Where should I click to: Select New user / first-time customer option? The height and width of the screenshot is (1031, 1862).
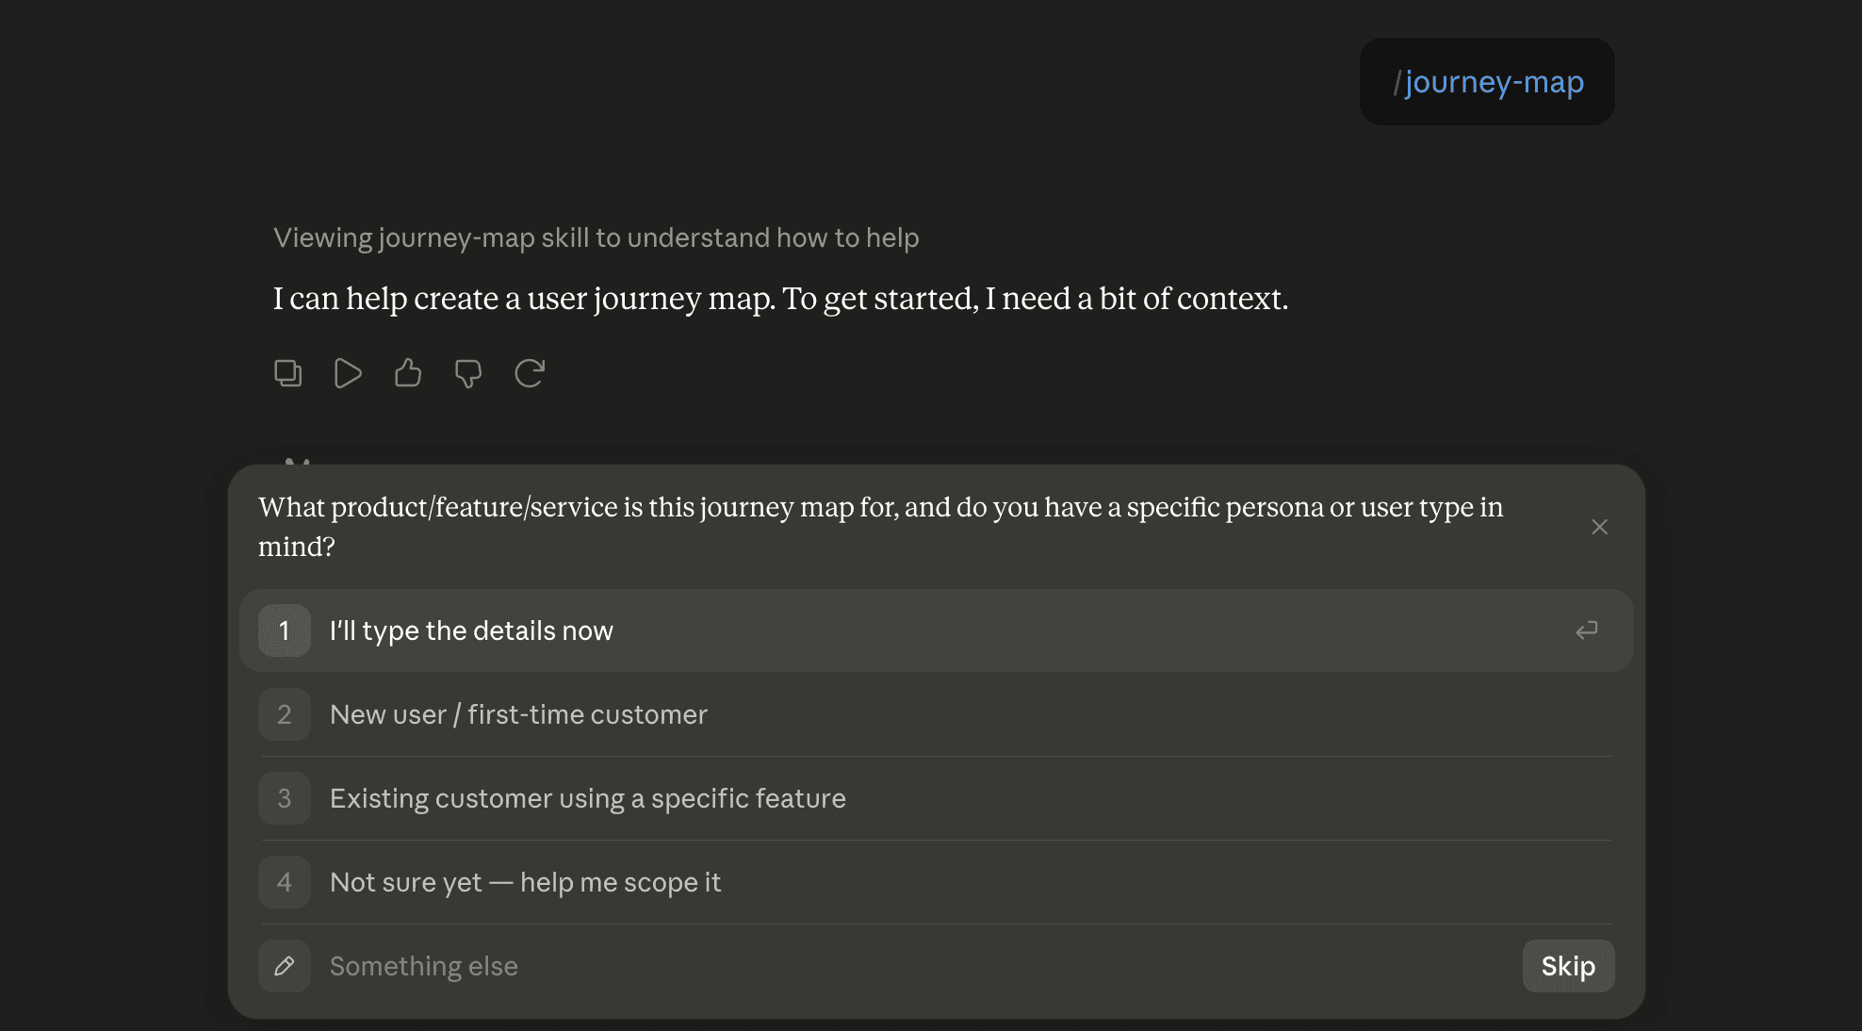tap(937, 714)
